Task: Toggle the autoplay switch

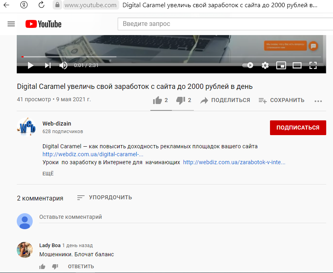Action: point(248,65)
